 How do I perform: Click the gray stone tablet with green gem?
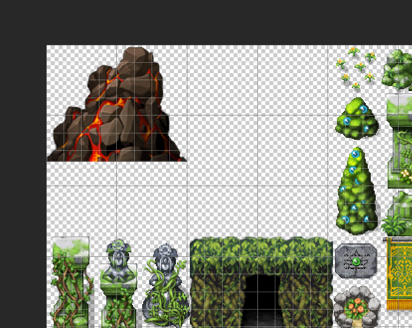(356, 261)
